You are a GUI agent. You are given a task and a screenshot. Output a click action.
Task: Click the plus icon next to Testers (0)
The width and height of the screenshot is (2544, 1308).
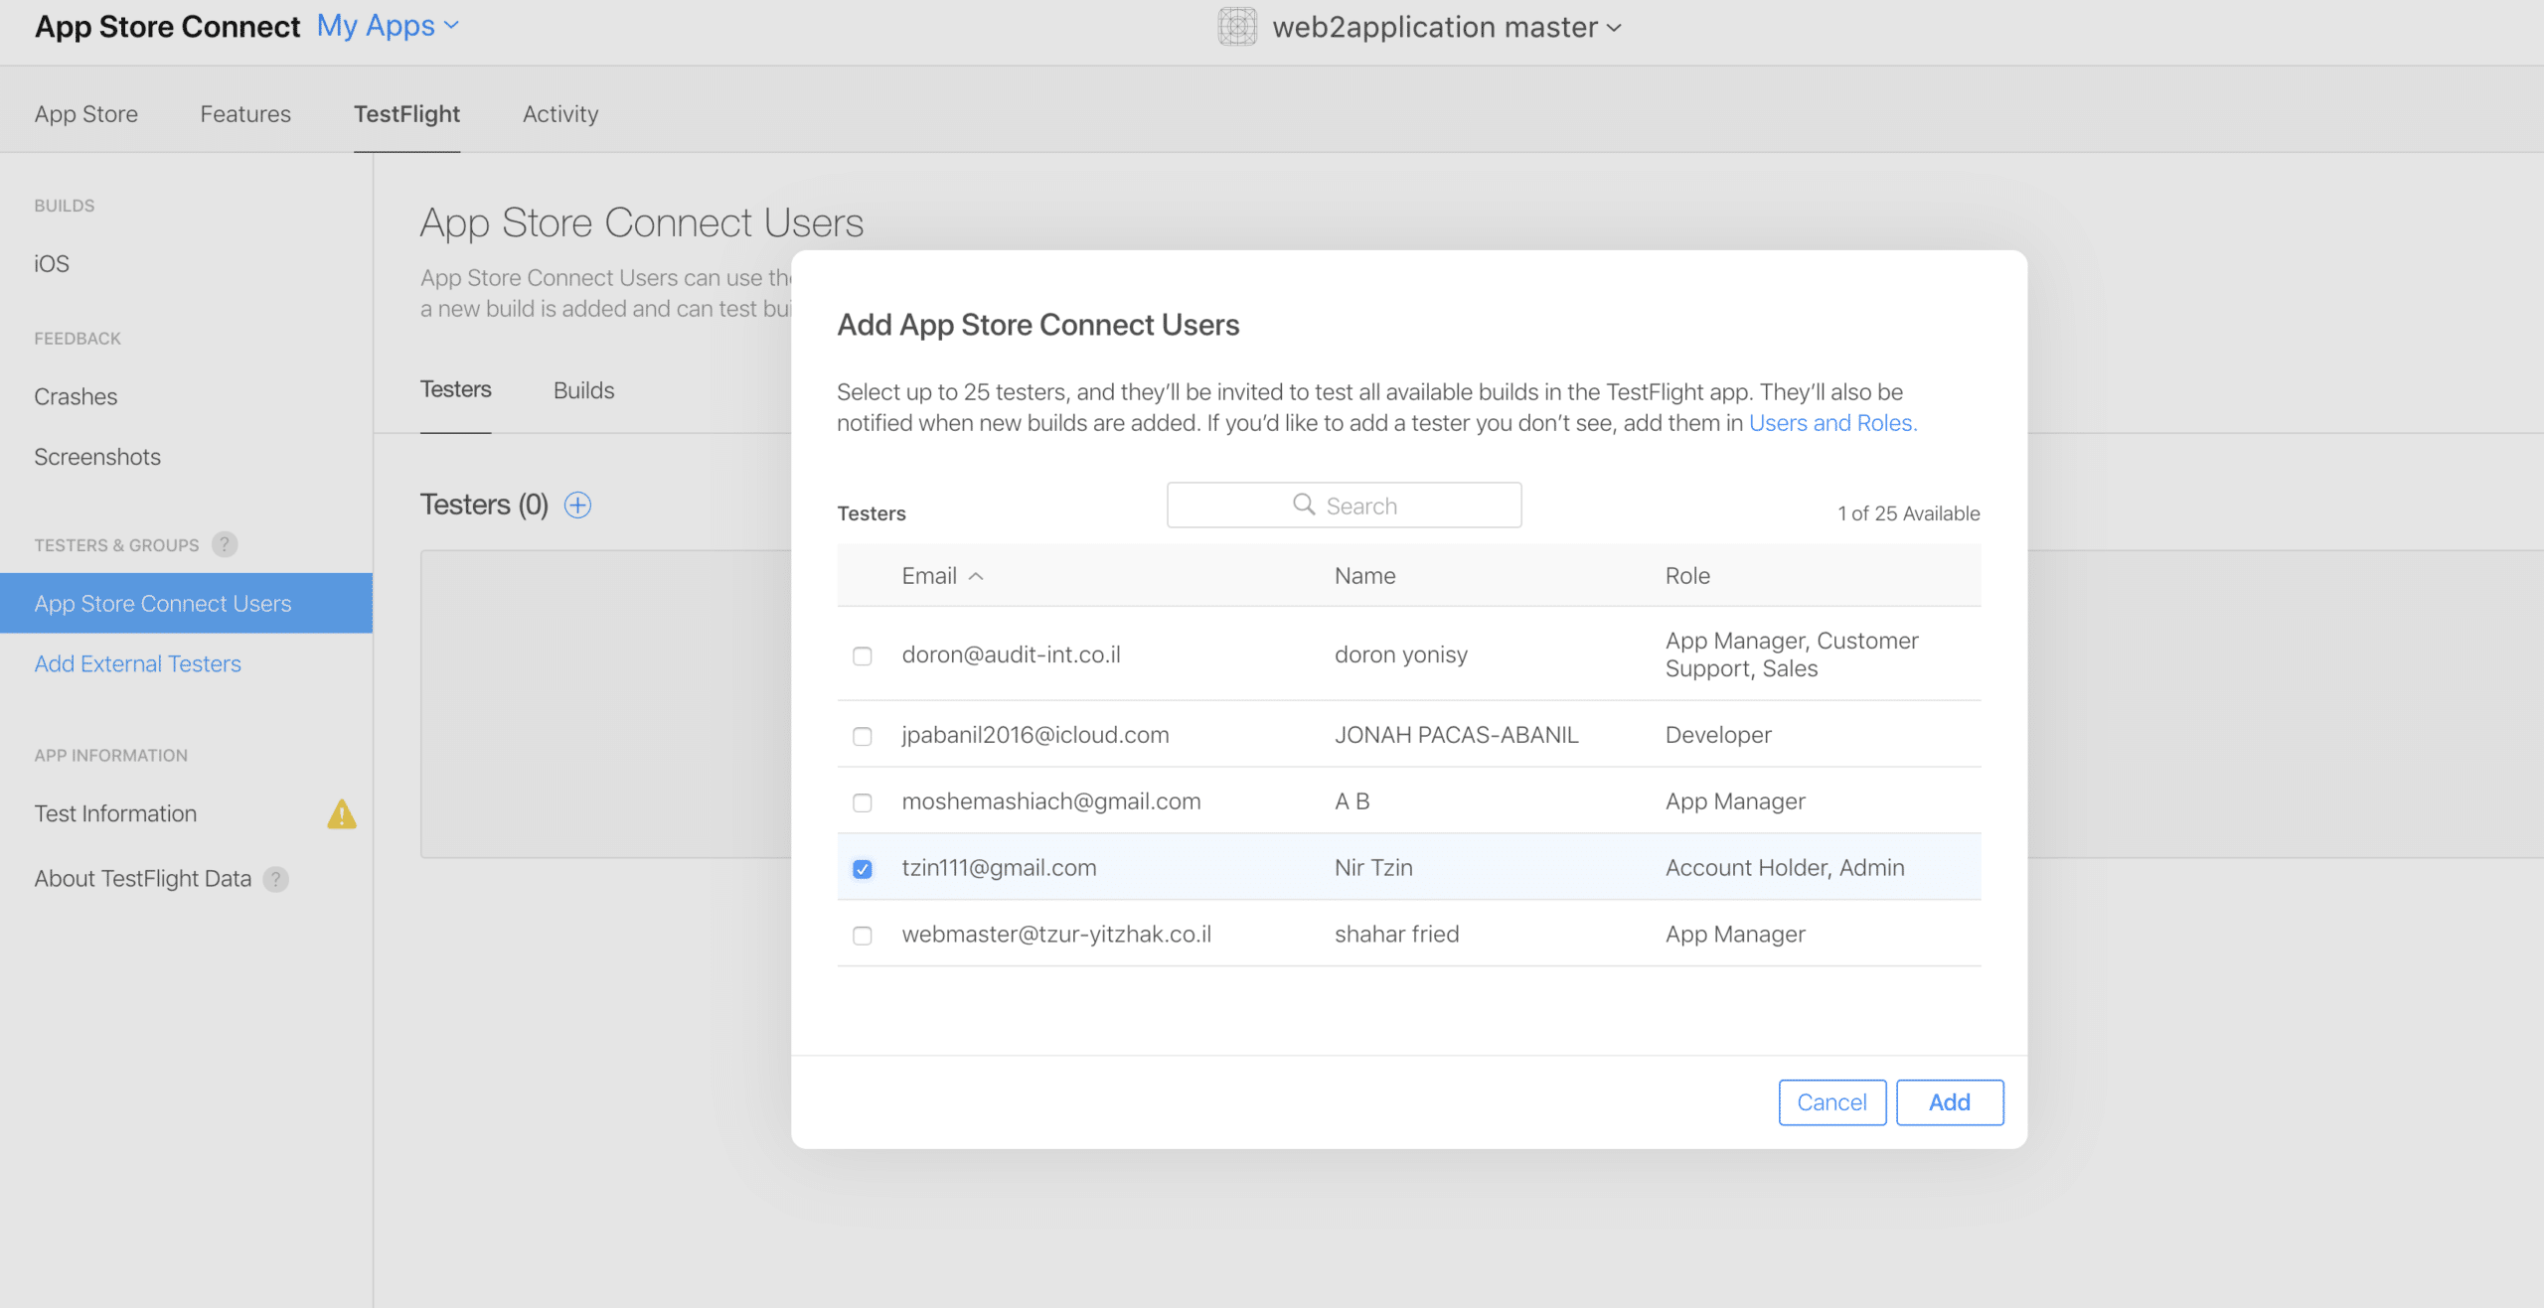click(x=577, y=505)
